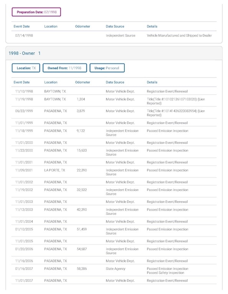Select the 11/18/1999 row with odometer 9,122
Viewport: 228px width, 294px height.
[114, 132]
